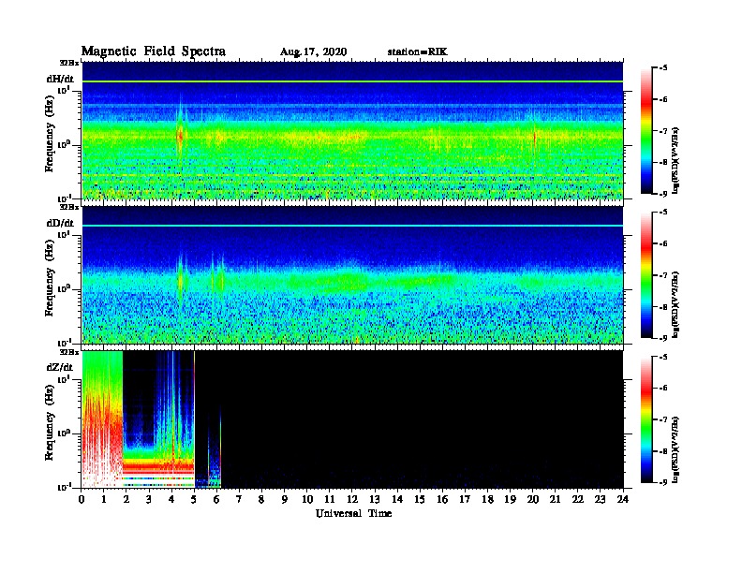
Task: Click the yellow-green horizontal line in the dH/dt spectrogram
Action: pos(352,81)
